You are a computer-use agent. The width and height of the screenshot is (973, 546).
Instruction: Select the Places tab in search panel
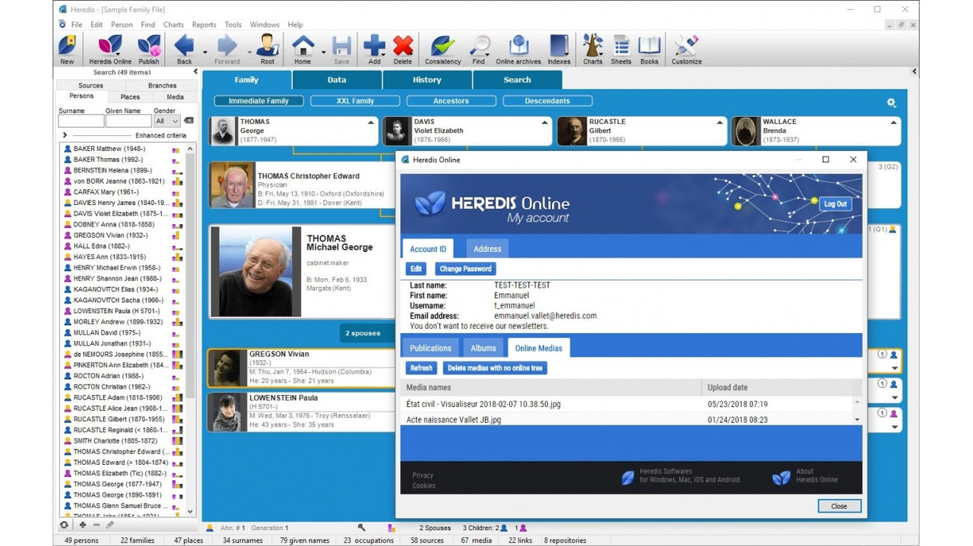pyautogui.click(x=130, y=96)
